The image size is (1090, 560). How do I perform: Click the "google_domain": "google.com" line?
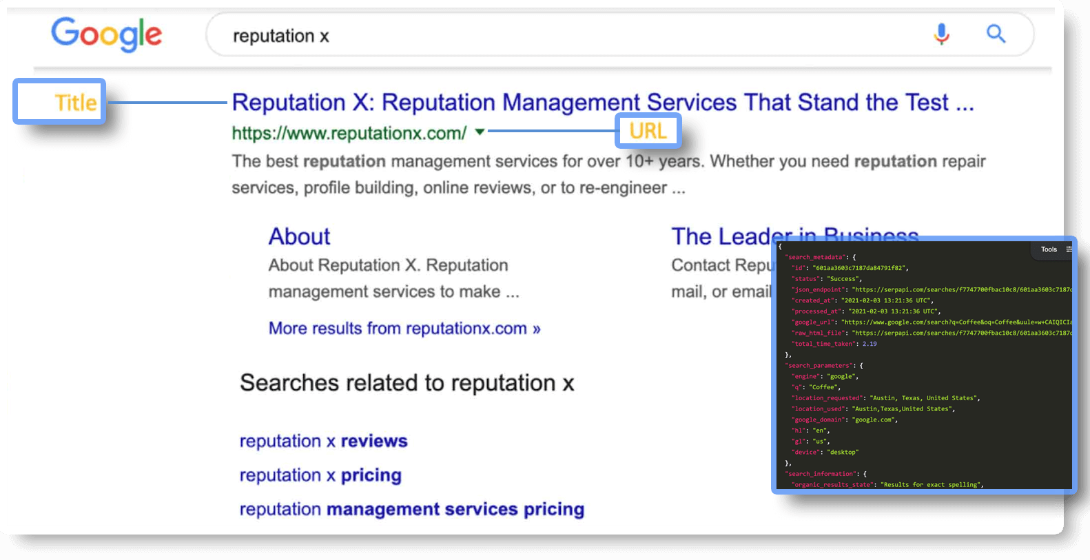pyautogui.click(x=845, y=420)
